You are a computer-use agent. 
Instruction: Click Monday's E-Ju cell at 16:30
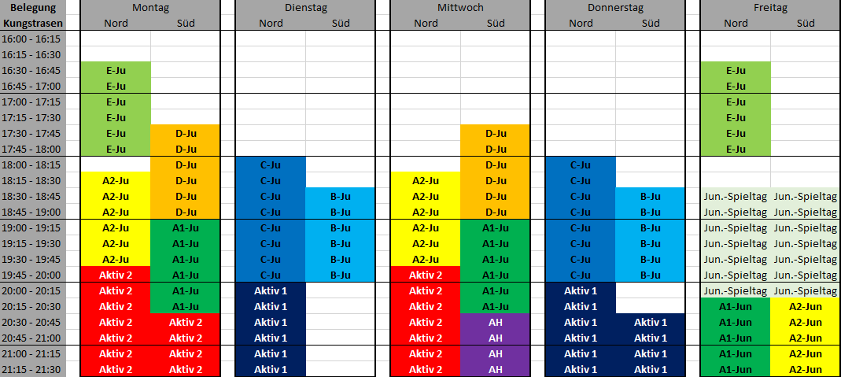(x=116, y=70)
